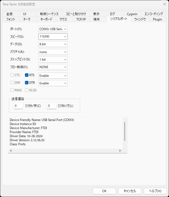Viewport: 169px width, 197px height.
Task: Expand the ストップビット(S) 1 bit dropdown
Action: click(x=53, y=60)
